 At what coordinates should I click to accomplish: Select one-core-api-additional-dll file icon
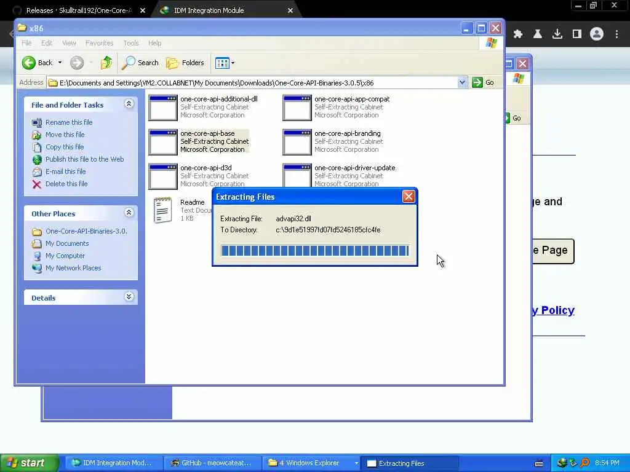click(x=162, y=108)
